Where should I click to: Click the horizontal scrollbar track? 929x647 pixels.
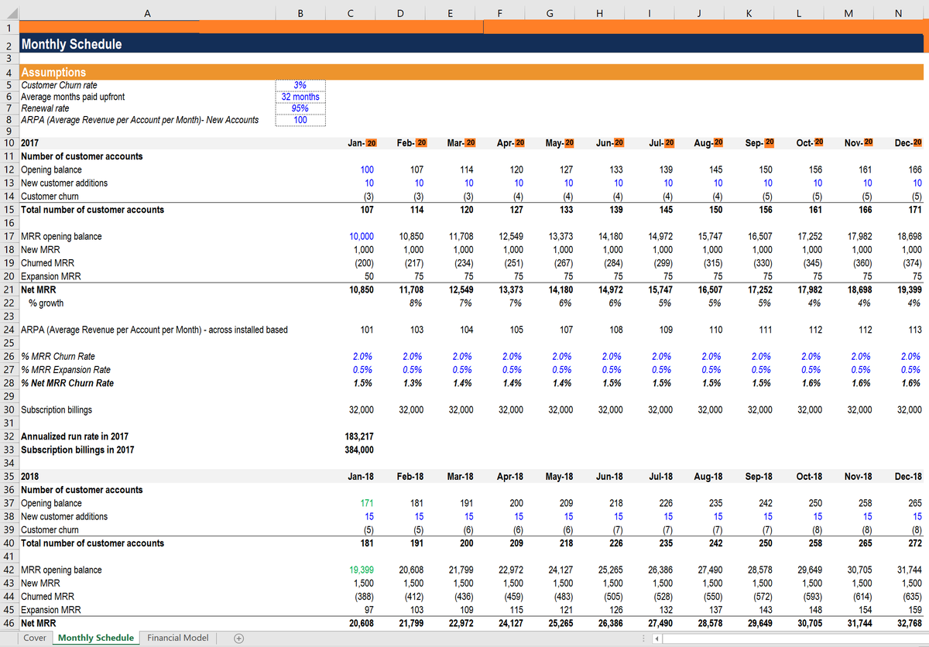pyautogui.click(x=797, y=639)
